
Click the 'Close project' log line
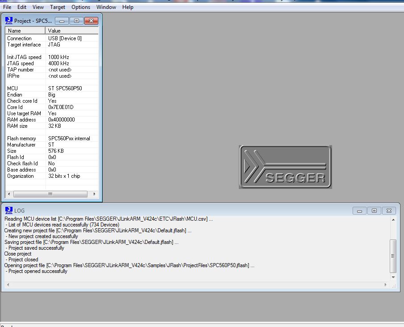(x=18, y=253)
